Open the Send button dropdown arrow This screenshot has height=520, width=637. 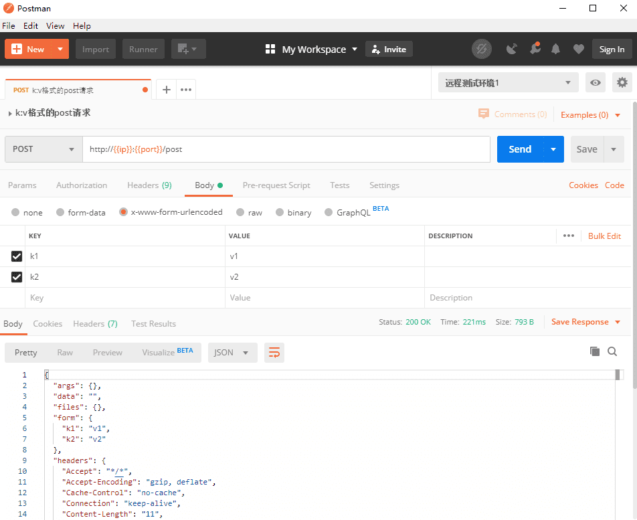[553, 149]
